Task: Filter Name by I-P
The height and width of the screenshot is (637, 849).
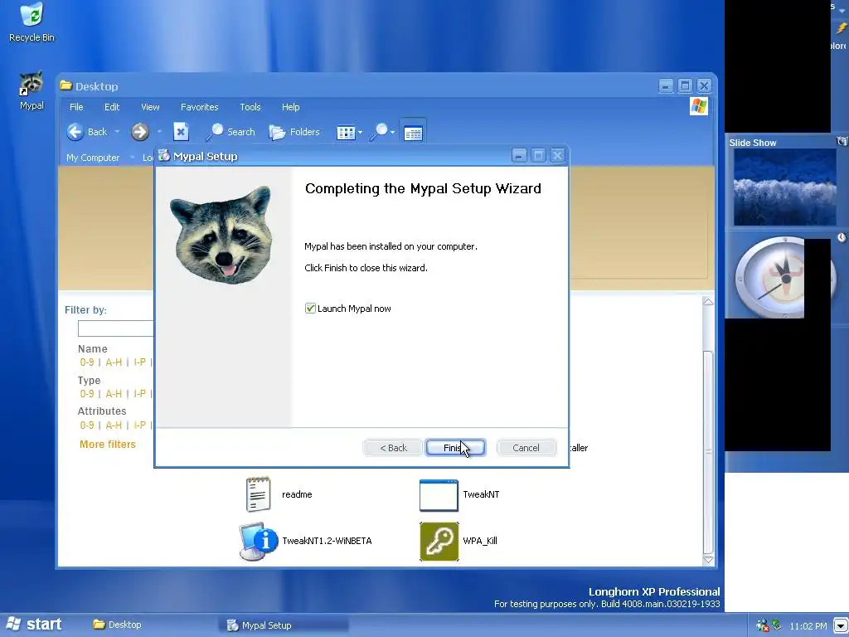Action: [139, 362]
